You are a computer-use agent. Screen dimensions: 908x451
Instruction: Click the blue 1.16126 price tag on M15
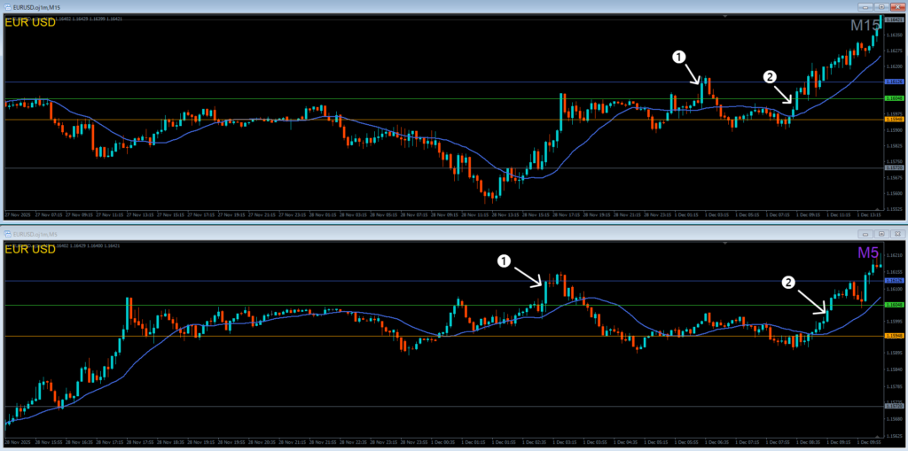[895, 82]
